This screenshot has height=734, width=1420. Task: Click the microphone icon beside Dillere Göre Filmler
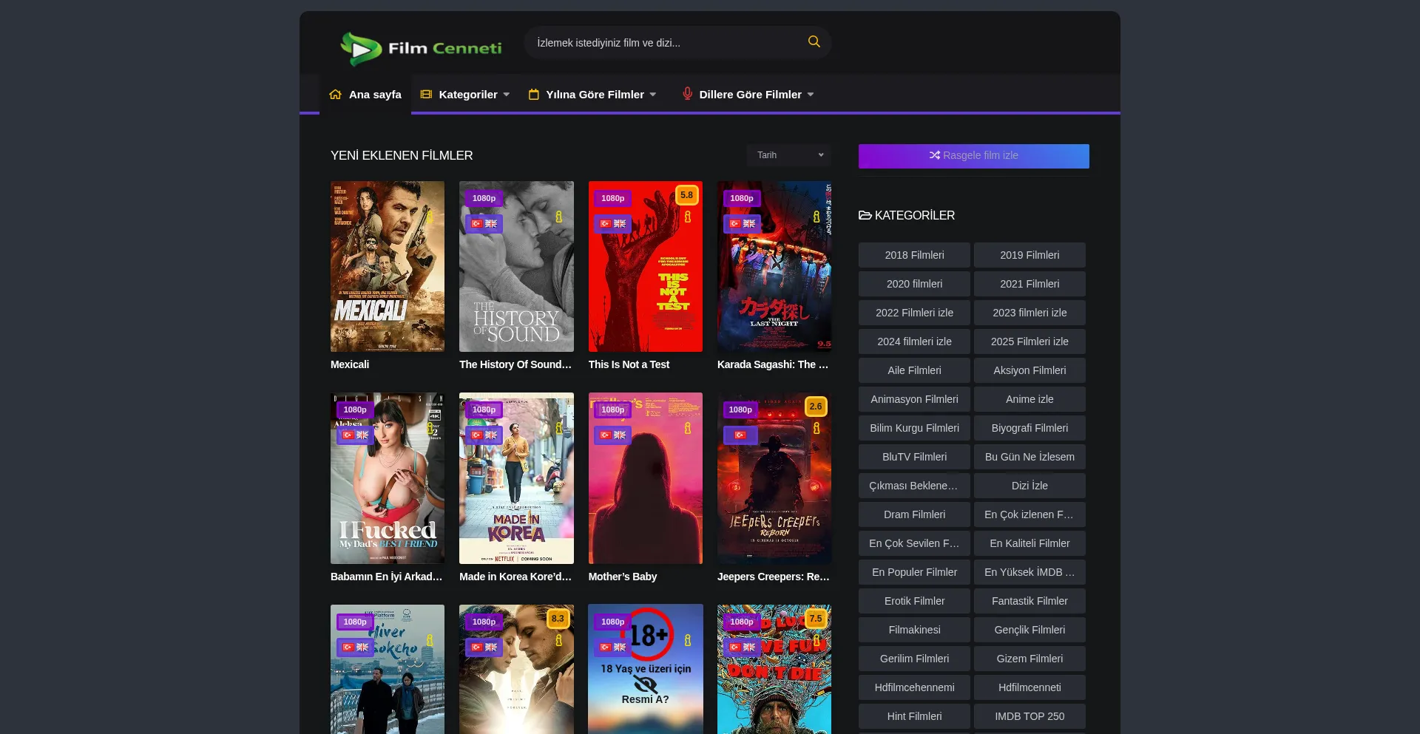[687, 94]
